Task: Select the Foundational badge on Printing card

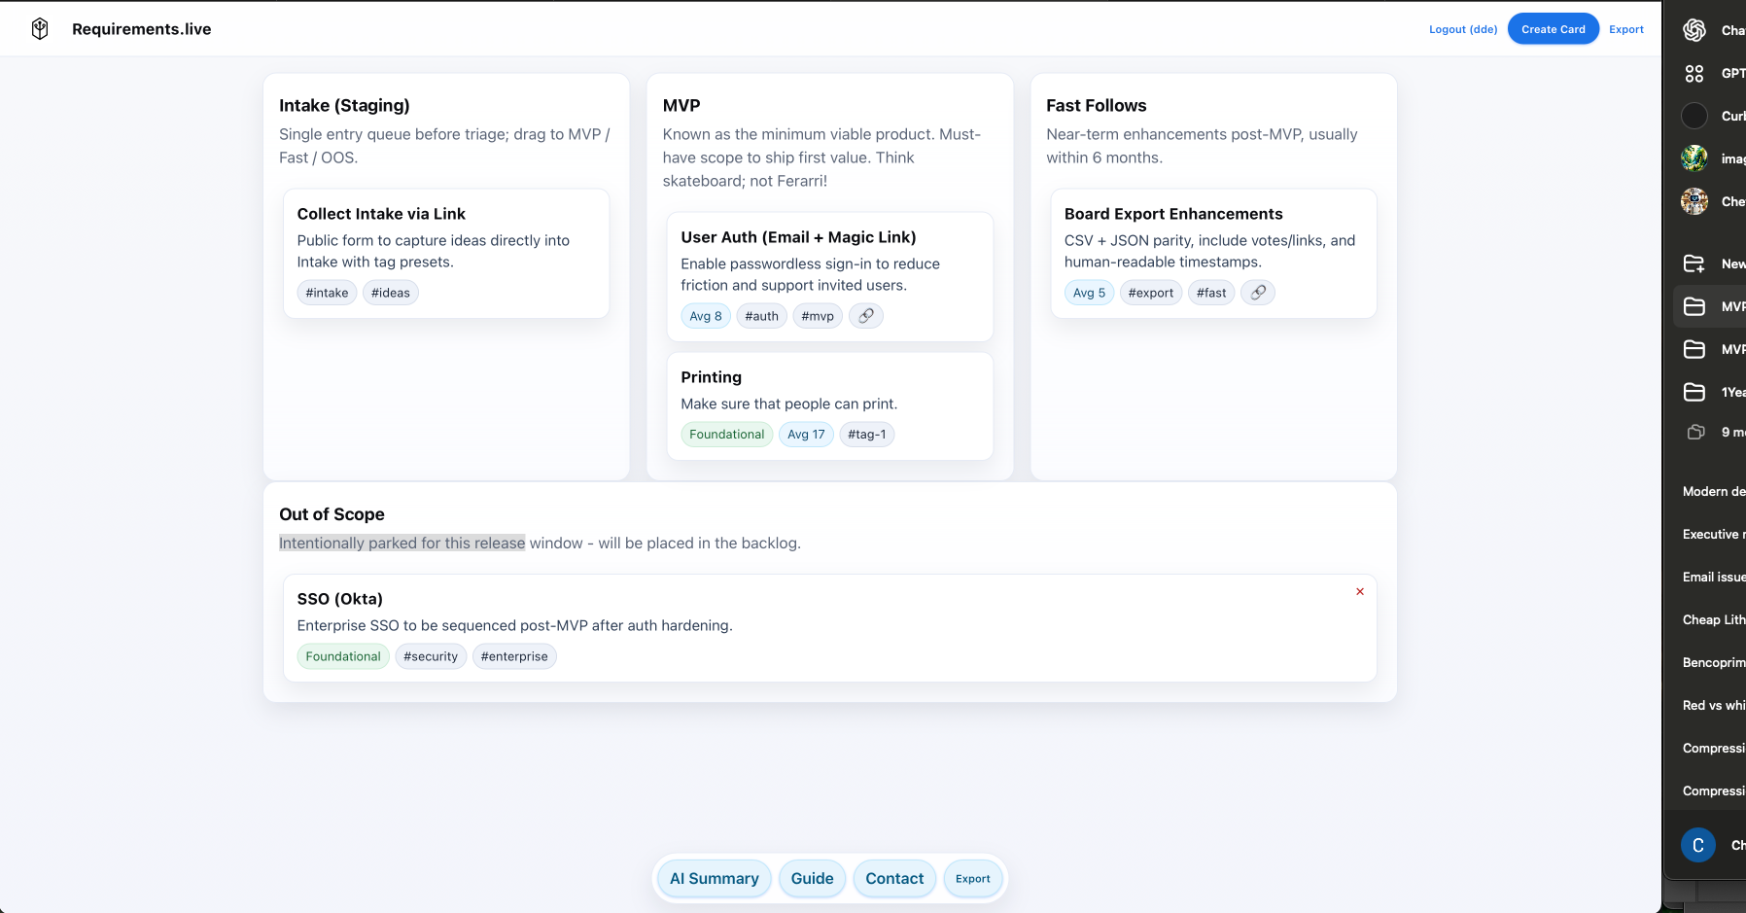Action: (726, 435)
